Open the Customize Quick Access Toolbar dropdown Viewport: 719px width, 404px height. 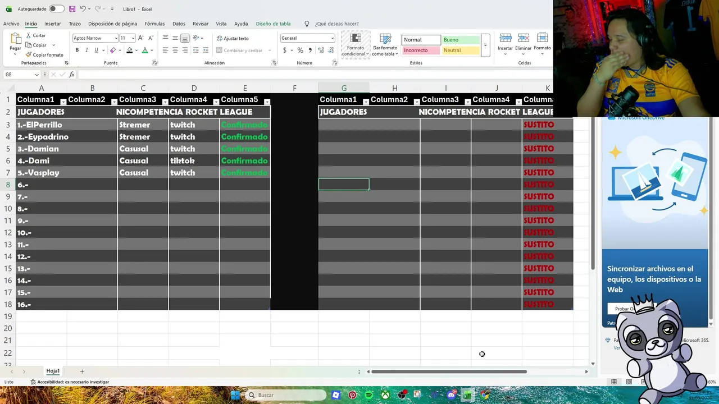click(x=112, y=9)
